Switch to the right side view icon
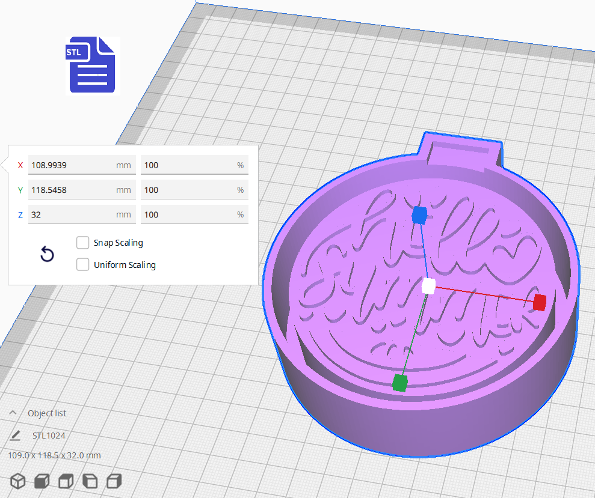 tap(114, 481)
